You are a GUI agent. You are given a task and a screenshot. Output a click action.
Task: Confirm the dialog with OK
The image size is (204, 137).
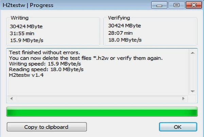coord(178,127)
